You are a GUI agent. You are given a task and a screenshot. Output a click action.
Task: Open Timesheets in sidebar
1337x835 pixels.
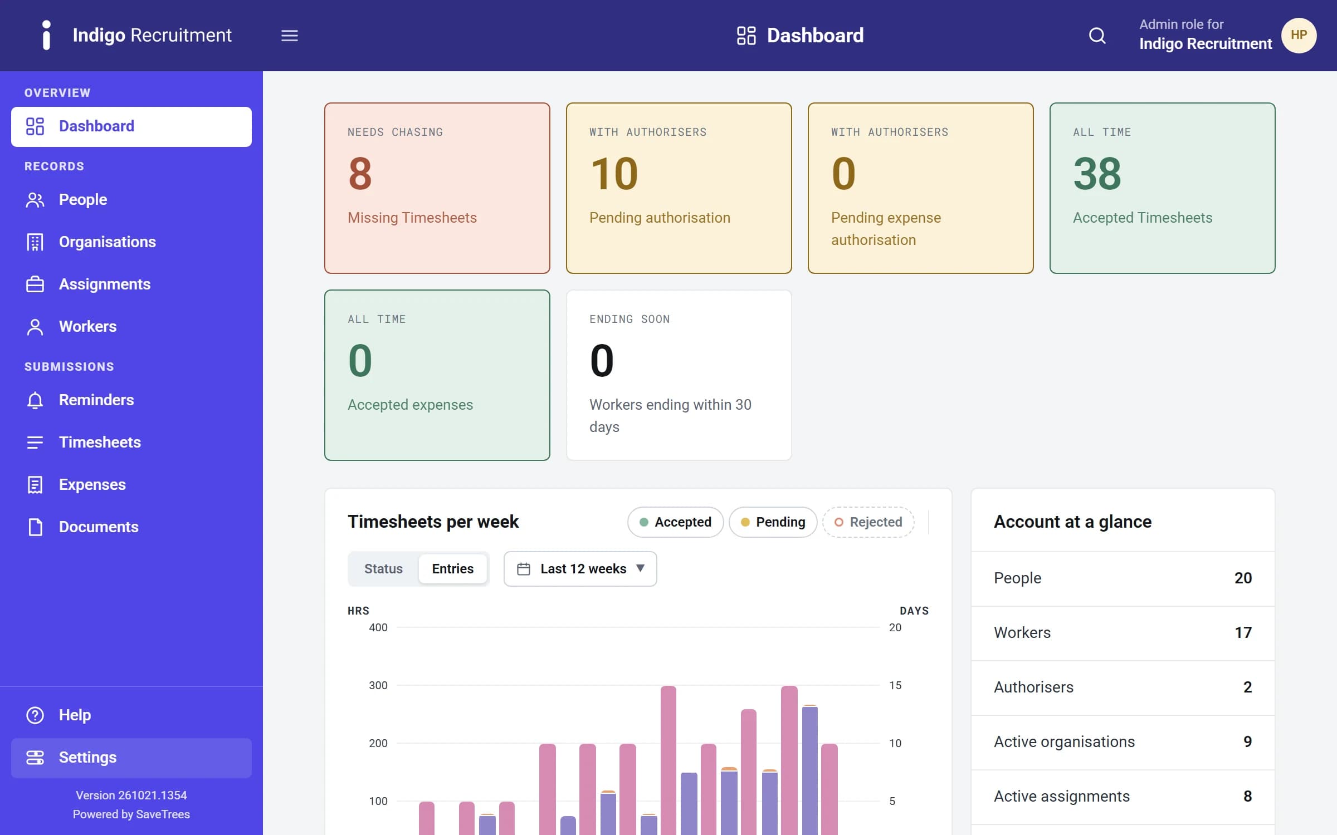pos(131,443)
